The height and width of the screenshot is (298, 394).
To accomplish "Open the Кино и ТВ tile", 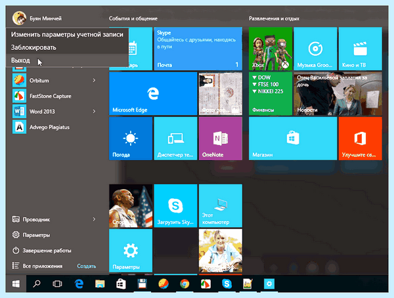I will pos(361,49).
